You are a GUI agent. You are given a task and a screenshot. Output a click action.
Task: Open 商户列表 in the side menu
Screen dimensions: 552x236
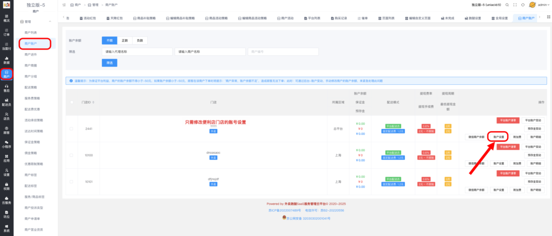pyautogui.click(x=31, y=33)
